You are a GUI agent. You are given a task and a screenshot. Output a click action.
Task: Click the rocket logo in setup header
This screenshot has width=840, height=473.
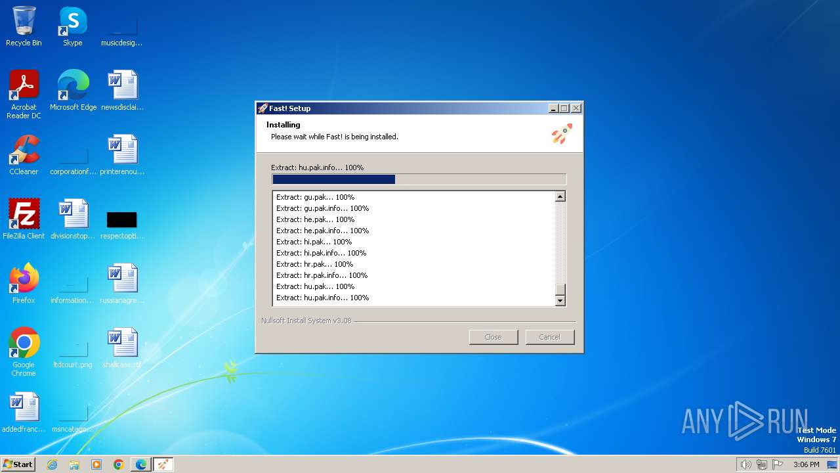[x=562, y=134]
